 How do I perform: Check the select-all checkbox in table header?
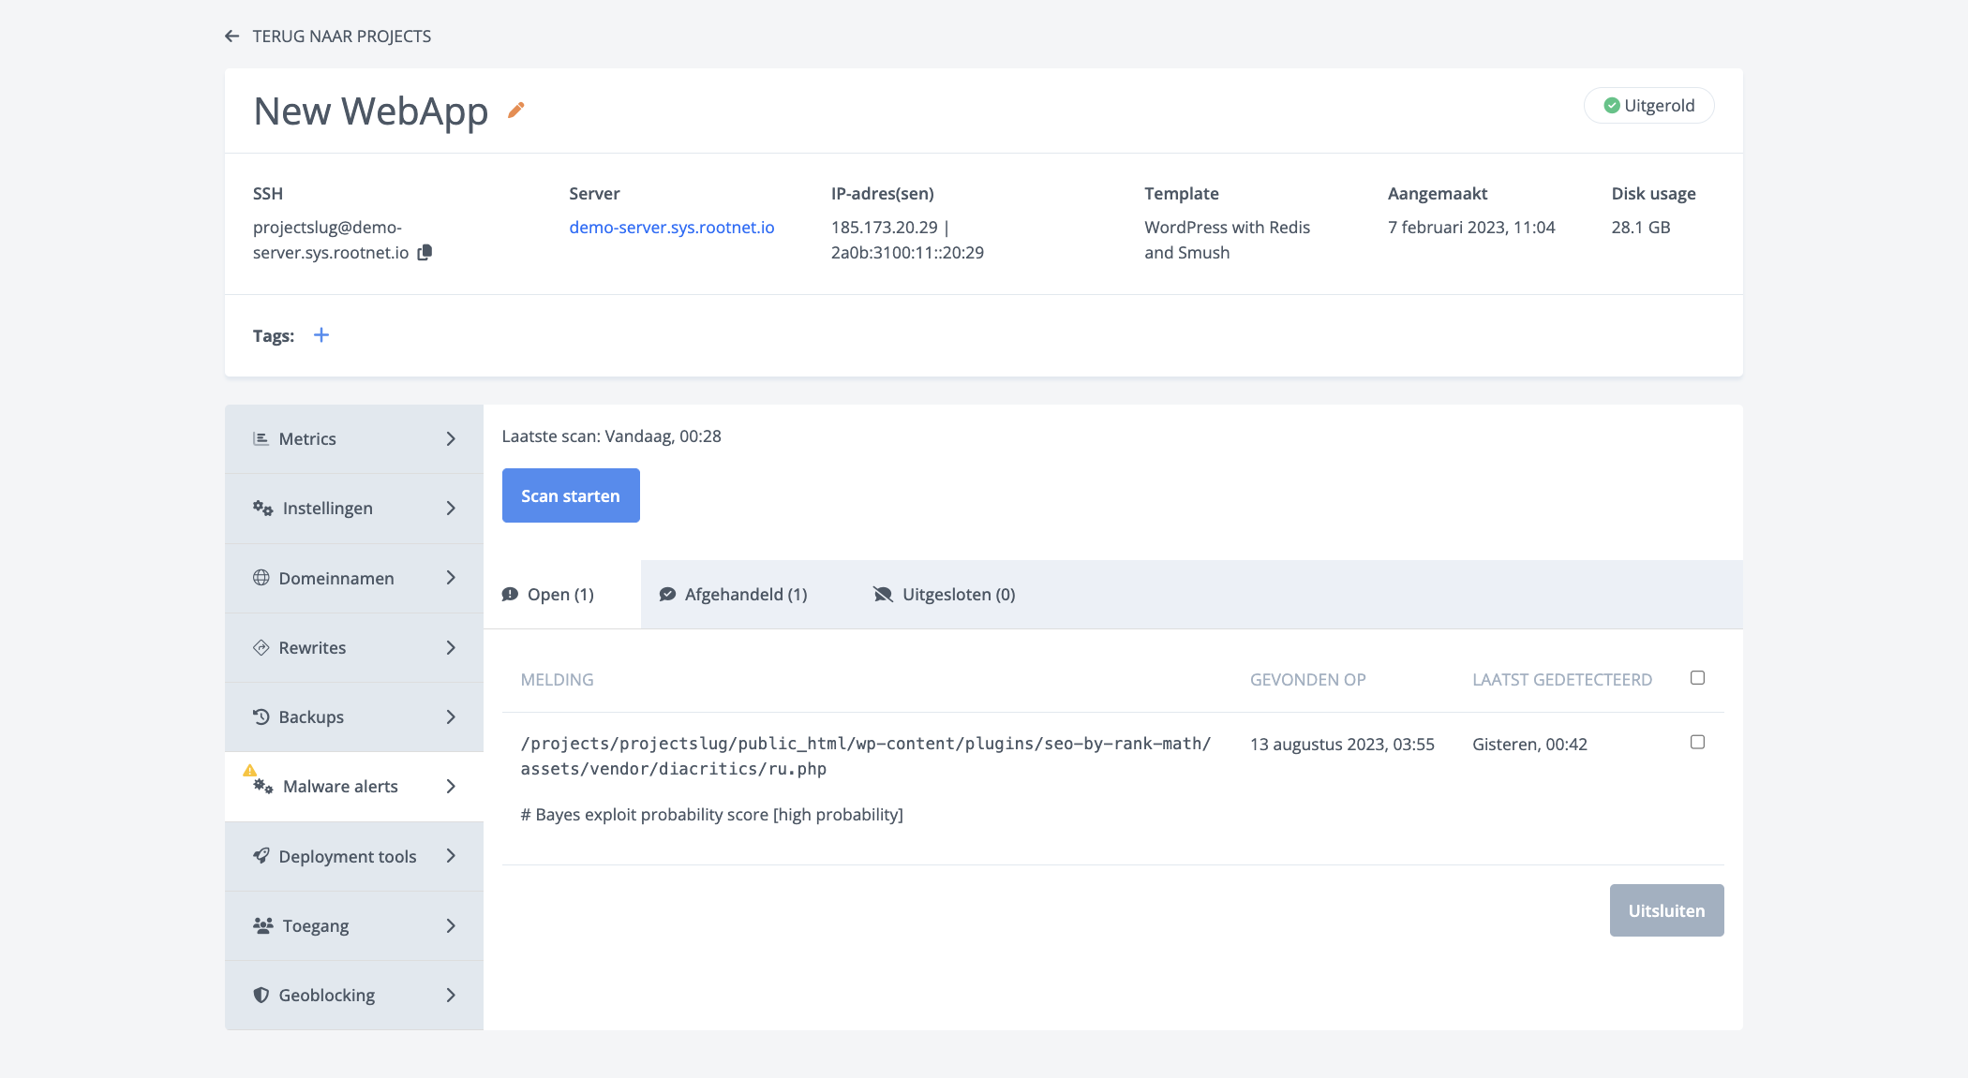pyautogui.click(x=1697, y=676)
